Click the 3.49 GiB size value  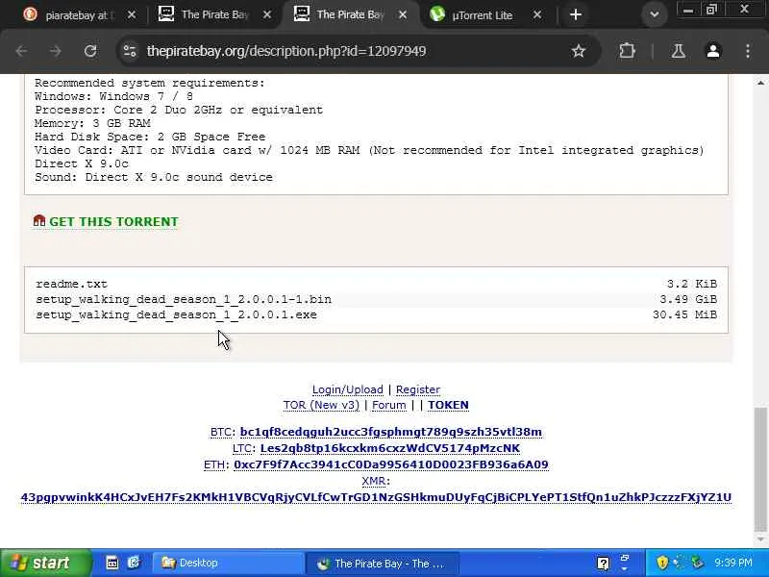pos(688,299)
